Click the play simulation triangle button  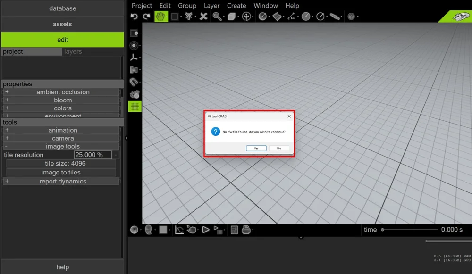point(206,230)
